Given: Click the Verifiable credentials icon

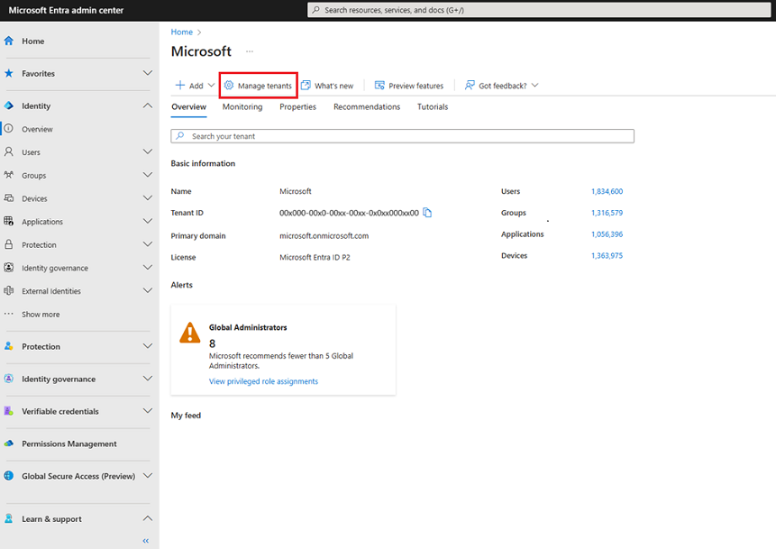Looking at the screenshot, I should click(9, 411).
